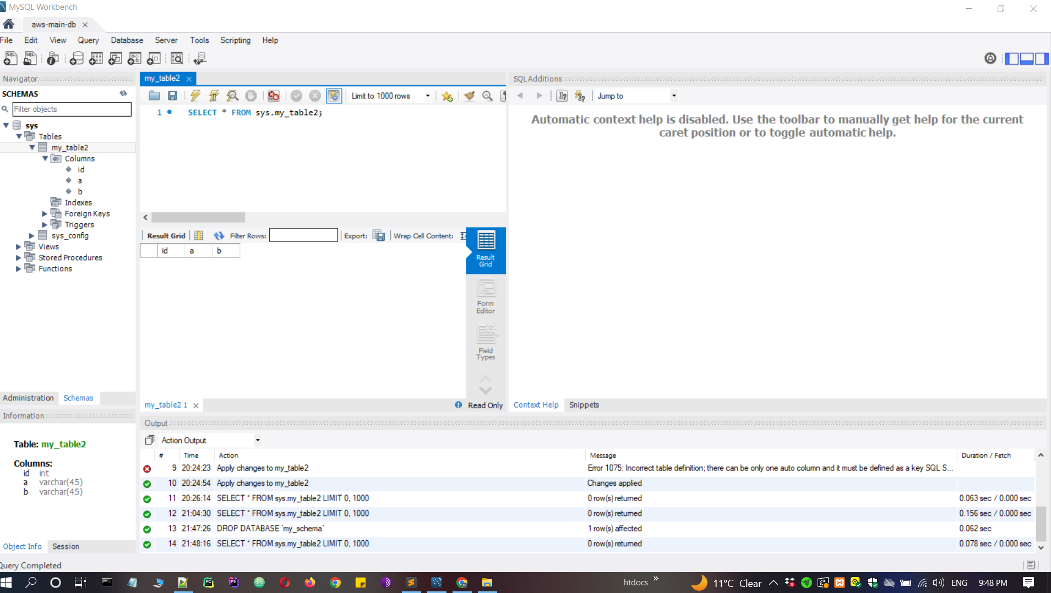The image size is (1051, 593).
Task: Open Workbench preferences gear icon
Action: 990,58
